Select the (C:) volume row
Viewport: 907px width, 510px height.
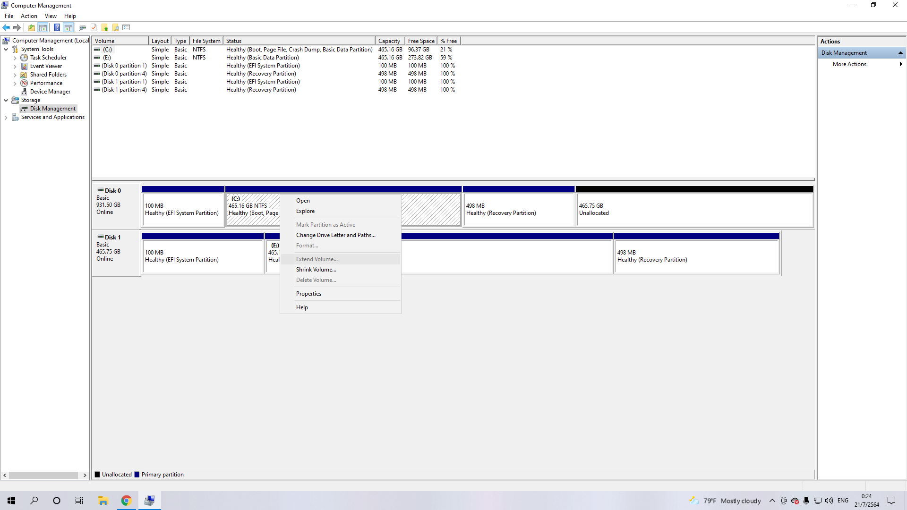[x=276, y=50]
